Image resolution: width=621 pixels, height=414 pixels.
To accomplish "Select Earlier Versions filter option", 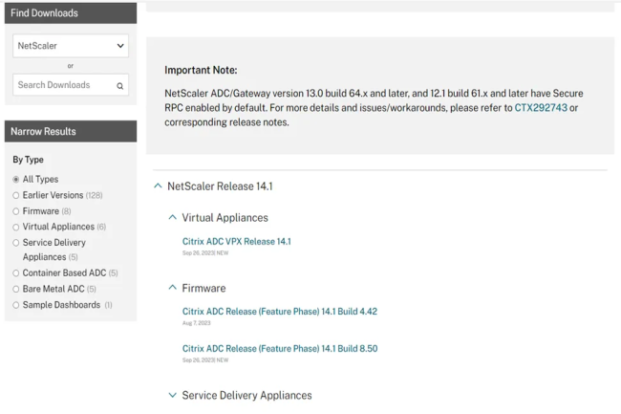I will 15,195.
